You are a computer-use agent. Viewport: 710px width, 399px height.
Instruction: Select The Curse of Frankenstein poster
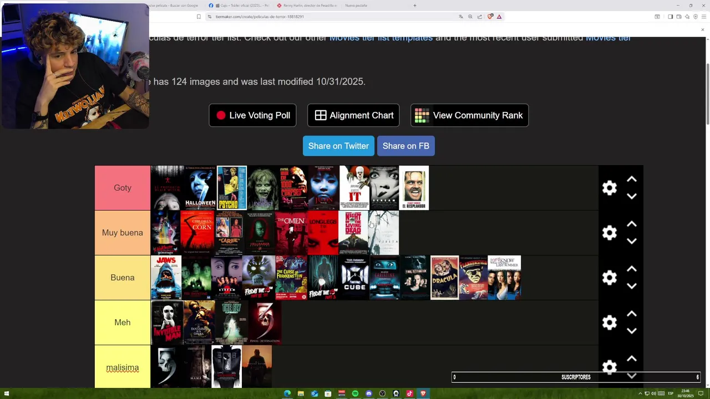coord(291,278)
